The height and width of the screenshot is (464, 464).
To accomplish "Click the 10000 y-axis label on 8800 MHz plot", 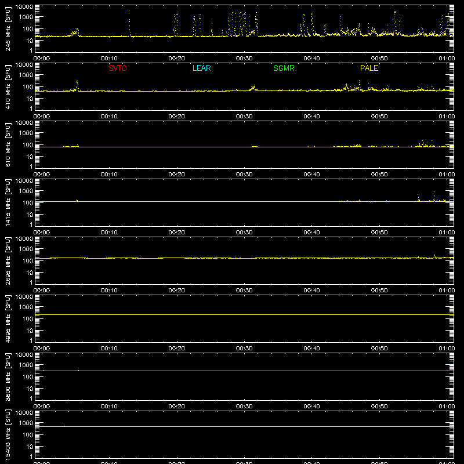I will click(x=24, y=354).
